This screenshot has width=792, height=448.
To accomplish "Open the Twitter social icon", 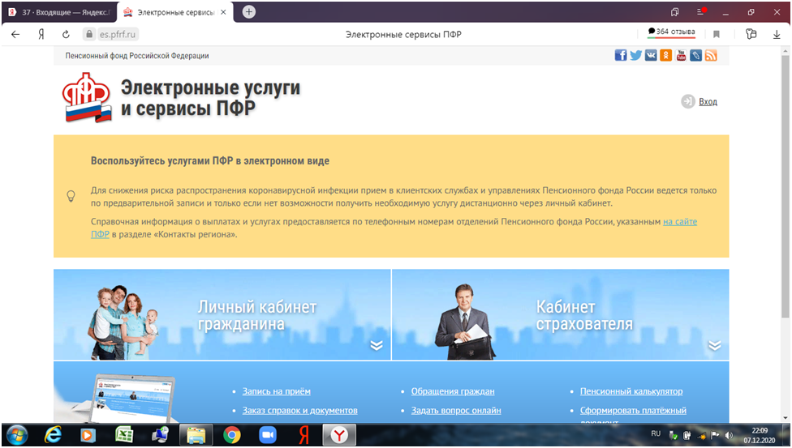I will 635,56.
